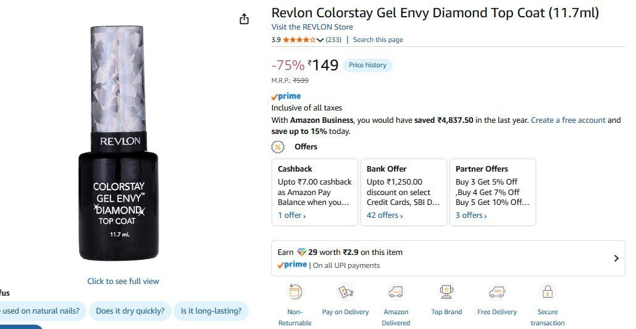
Task: Click the Revlon top coat product image
Action: [118, 143]
